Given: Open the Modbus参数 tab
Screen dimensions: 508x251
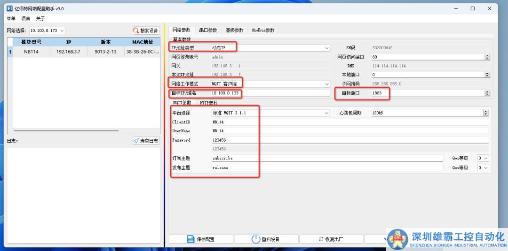Looking at the screenshot, I should tap(263, 30).
